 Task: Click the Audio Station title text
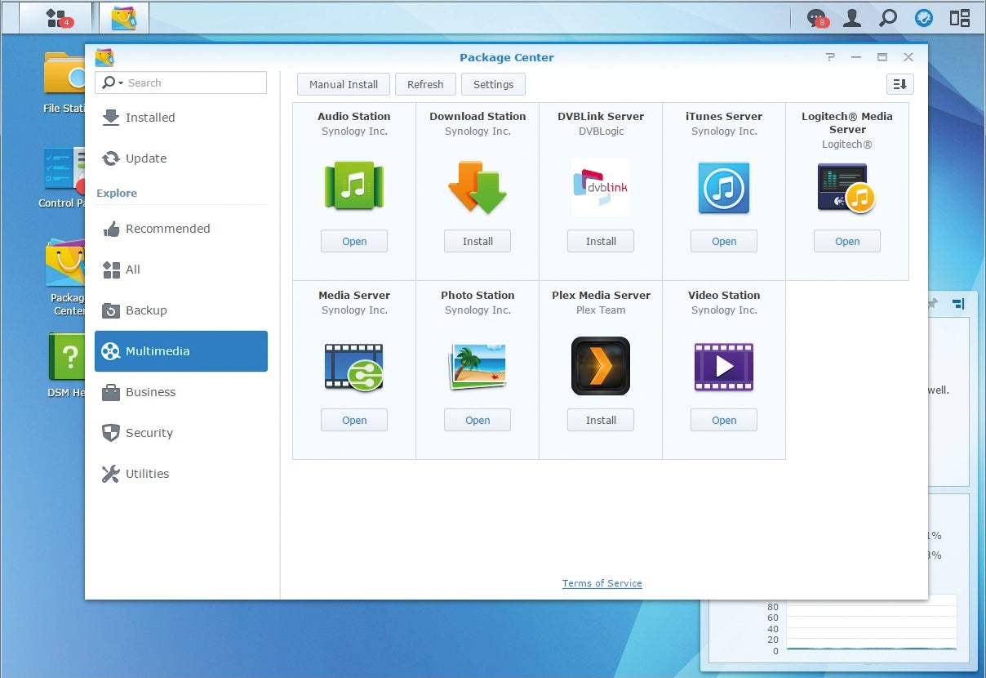click(x=354, y=116)
